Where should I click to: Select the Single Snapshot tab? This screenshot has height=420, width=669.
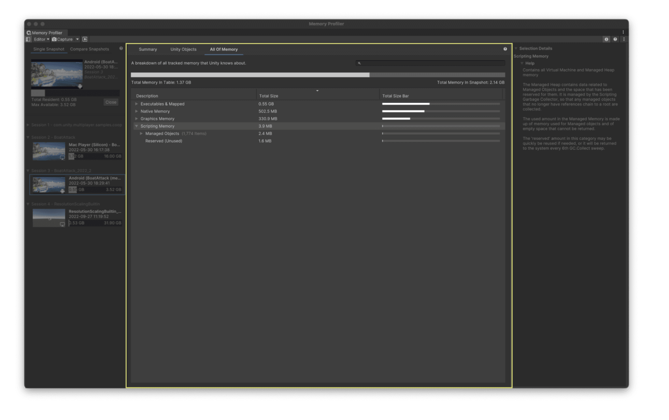tap(49, 49)
